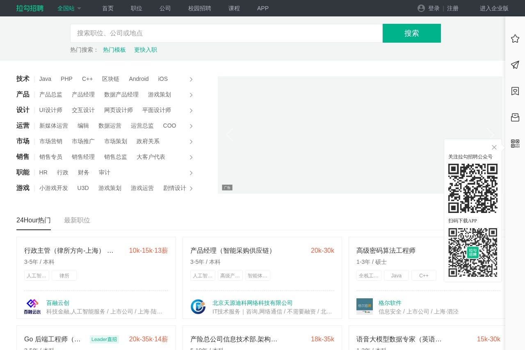The width and height of the screenshot is (525, 350).
Task: Select 小游戏开发 link
Action: click(x=54, y=188)
